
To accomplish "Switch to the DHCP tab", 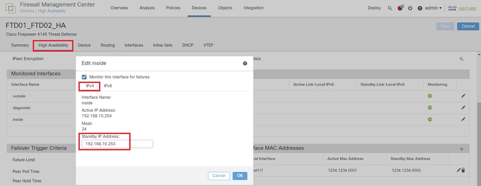I will [188, 45].
